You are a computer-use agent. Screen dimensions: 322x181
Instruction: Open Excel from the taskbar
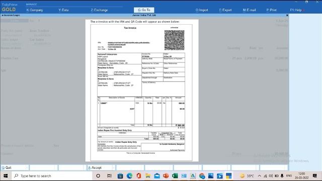point(175,176)
